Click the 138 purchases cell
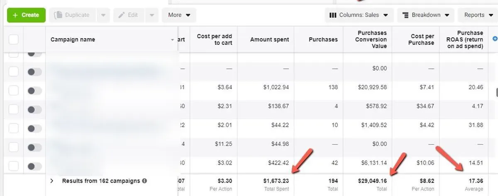Image resolution: width=498 pixels, height=196 pixels. point(333,87)
